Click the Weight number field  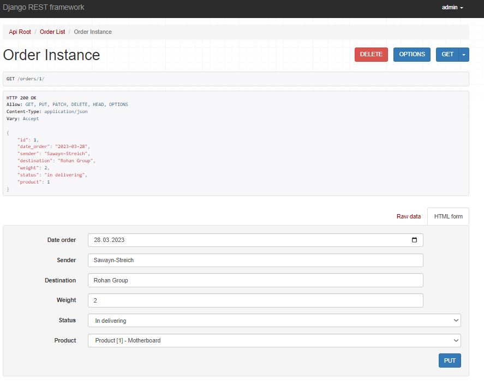click(255, 300)
